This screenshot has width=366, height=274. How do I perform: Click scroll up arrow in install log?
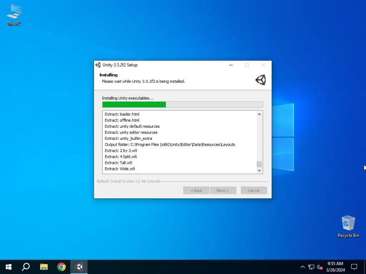[259, 114]
